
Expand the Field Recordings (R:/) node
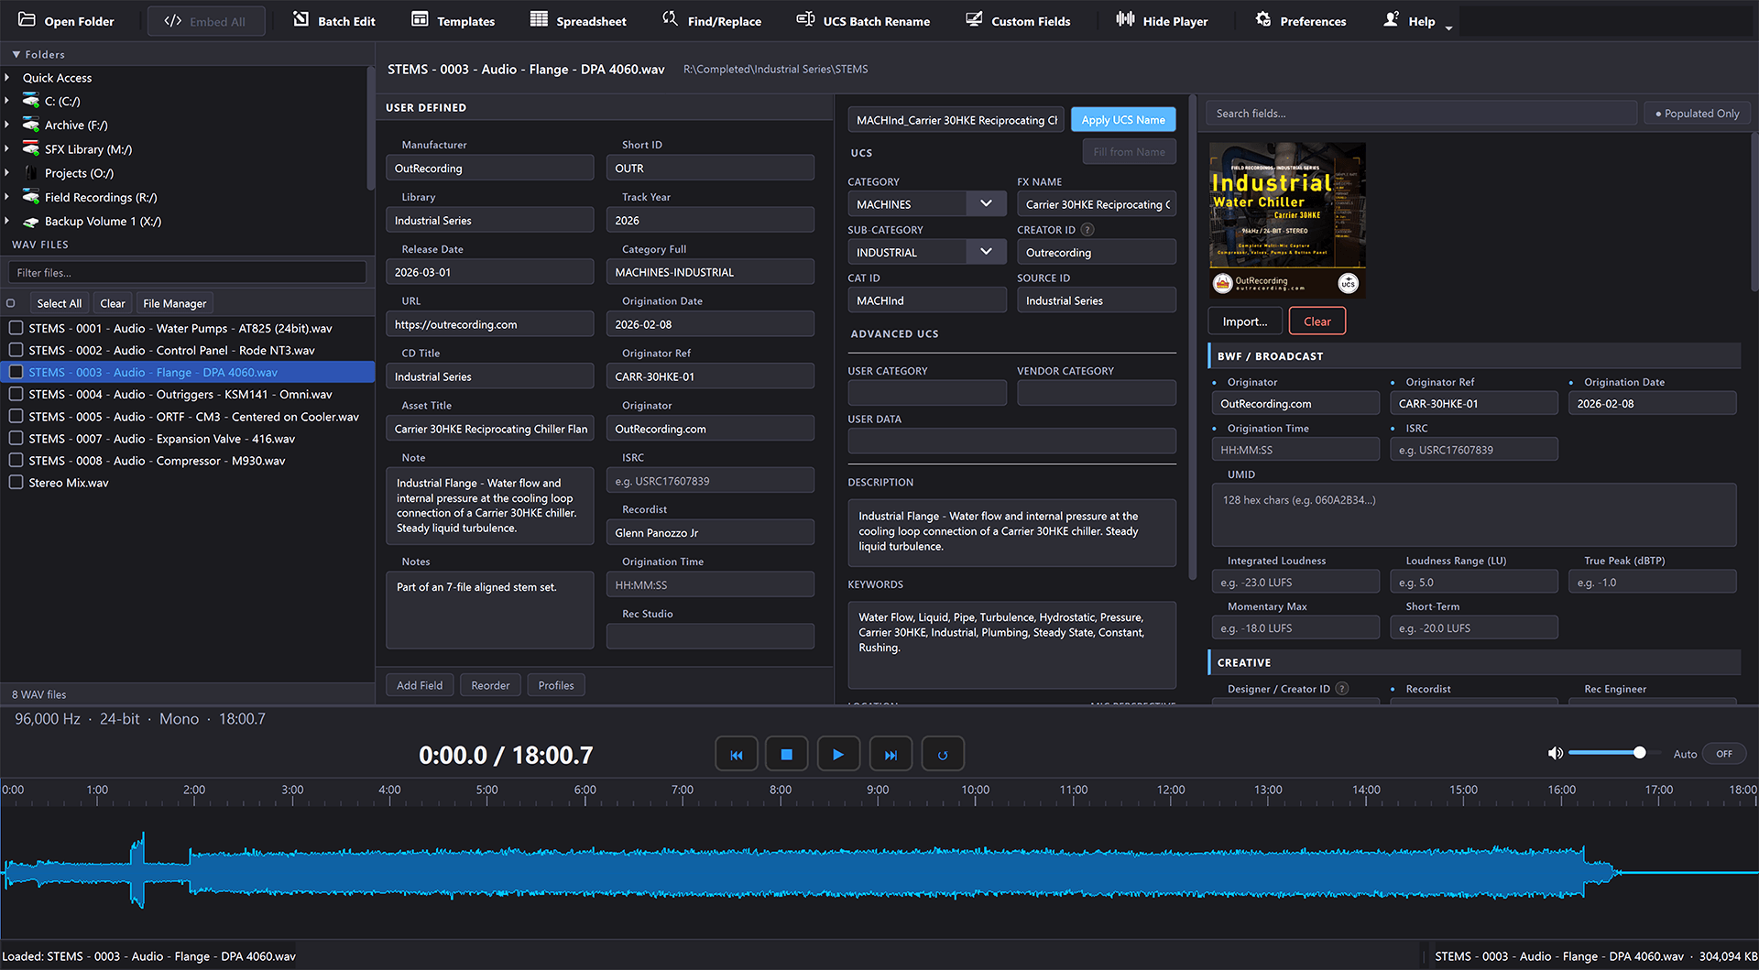tap(7, 197)
